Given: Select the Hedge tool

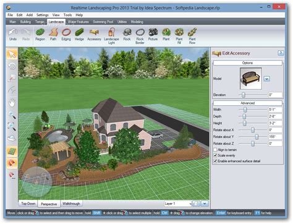Looking at the screenshot, I should coord(79,34).
